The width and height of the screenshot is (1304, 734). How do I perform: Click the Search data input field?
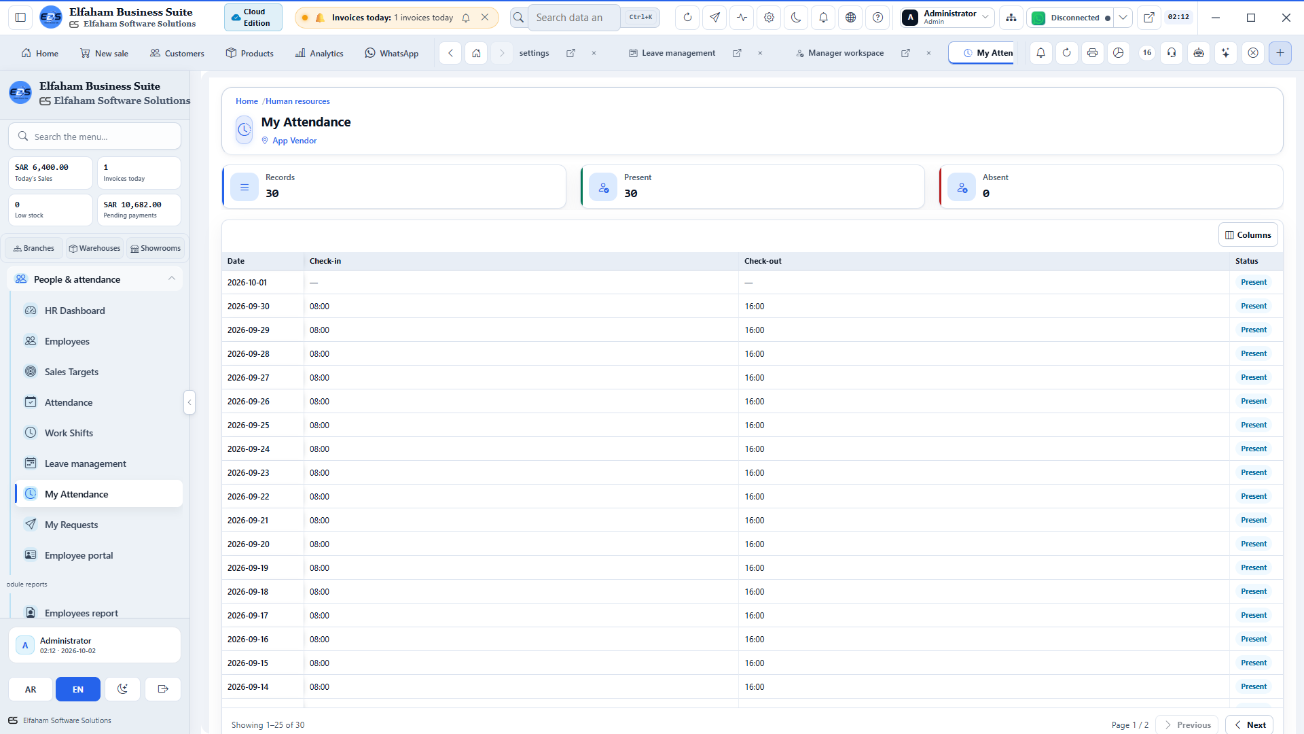coord(574,18)
